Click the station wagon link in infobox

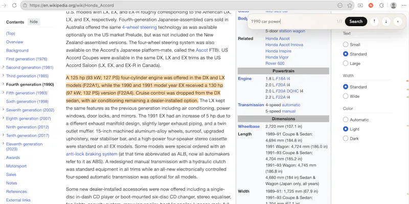[292, 31]
